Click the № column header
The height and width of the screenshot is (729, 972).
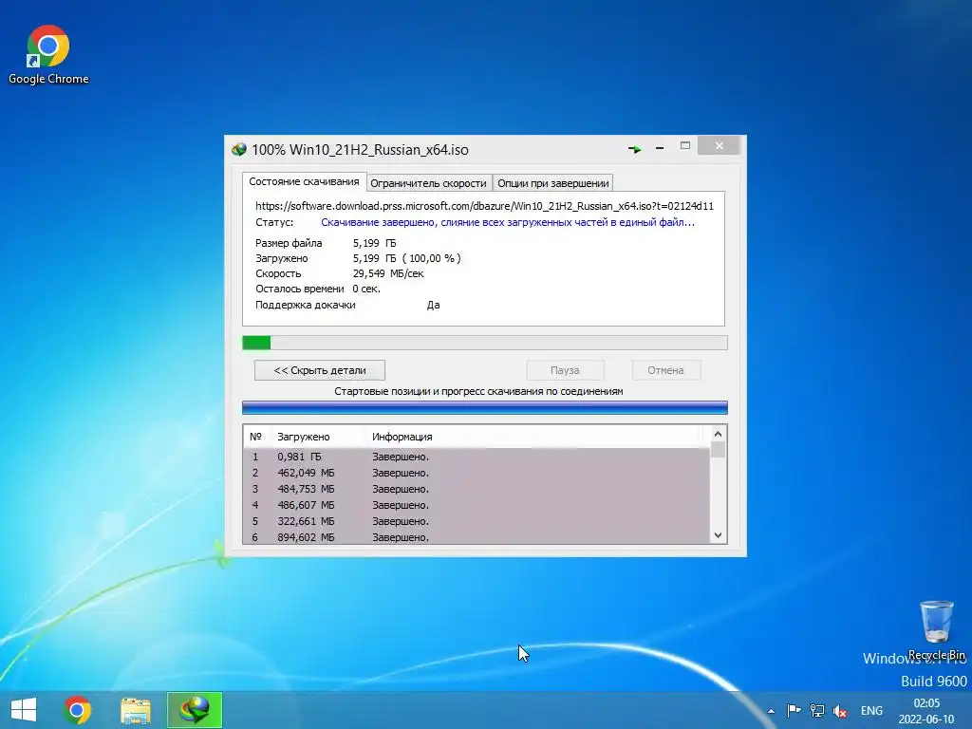256,437
